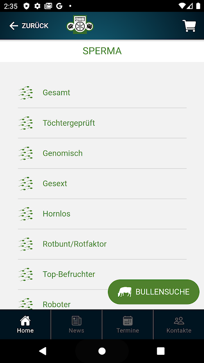Open the Rotbunt/Rotfaktor list entry

coord(102,244)
